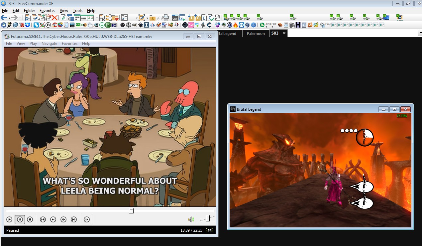Switch to the Palemoon tab
The width and height of the screenshot is (422, 246).
[256, 33]
